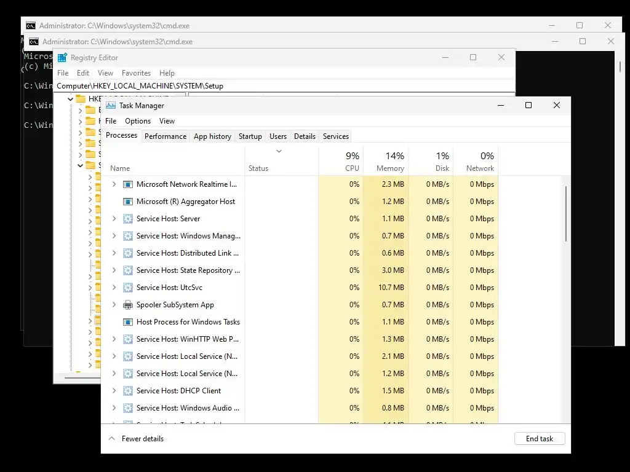Image resolution: width=630 pixels, height=472 pixels.
Task: Open the Task Manager Options menu
Action: click(138, 121)
